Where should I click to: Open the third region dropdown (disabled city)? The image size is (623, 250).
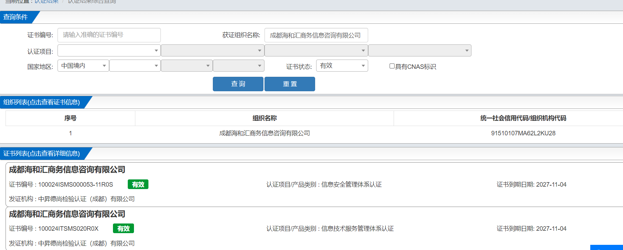tap(187, 66)
